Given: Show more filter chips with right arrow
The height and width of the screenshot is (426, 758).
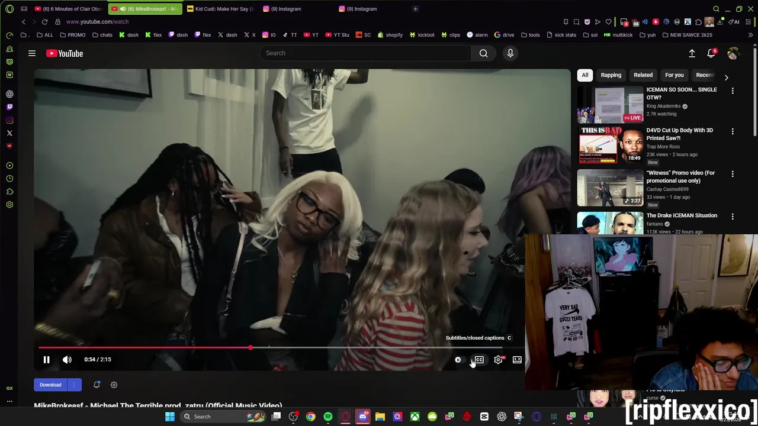Looking at the screenshot, I should (727, 78).
